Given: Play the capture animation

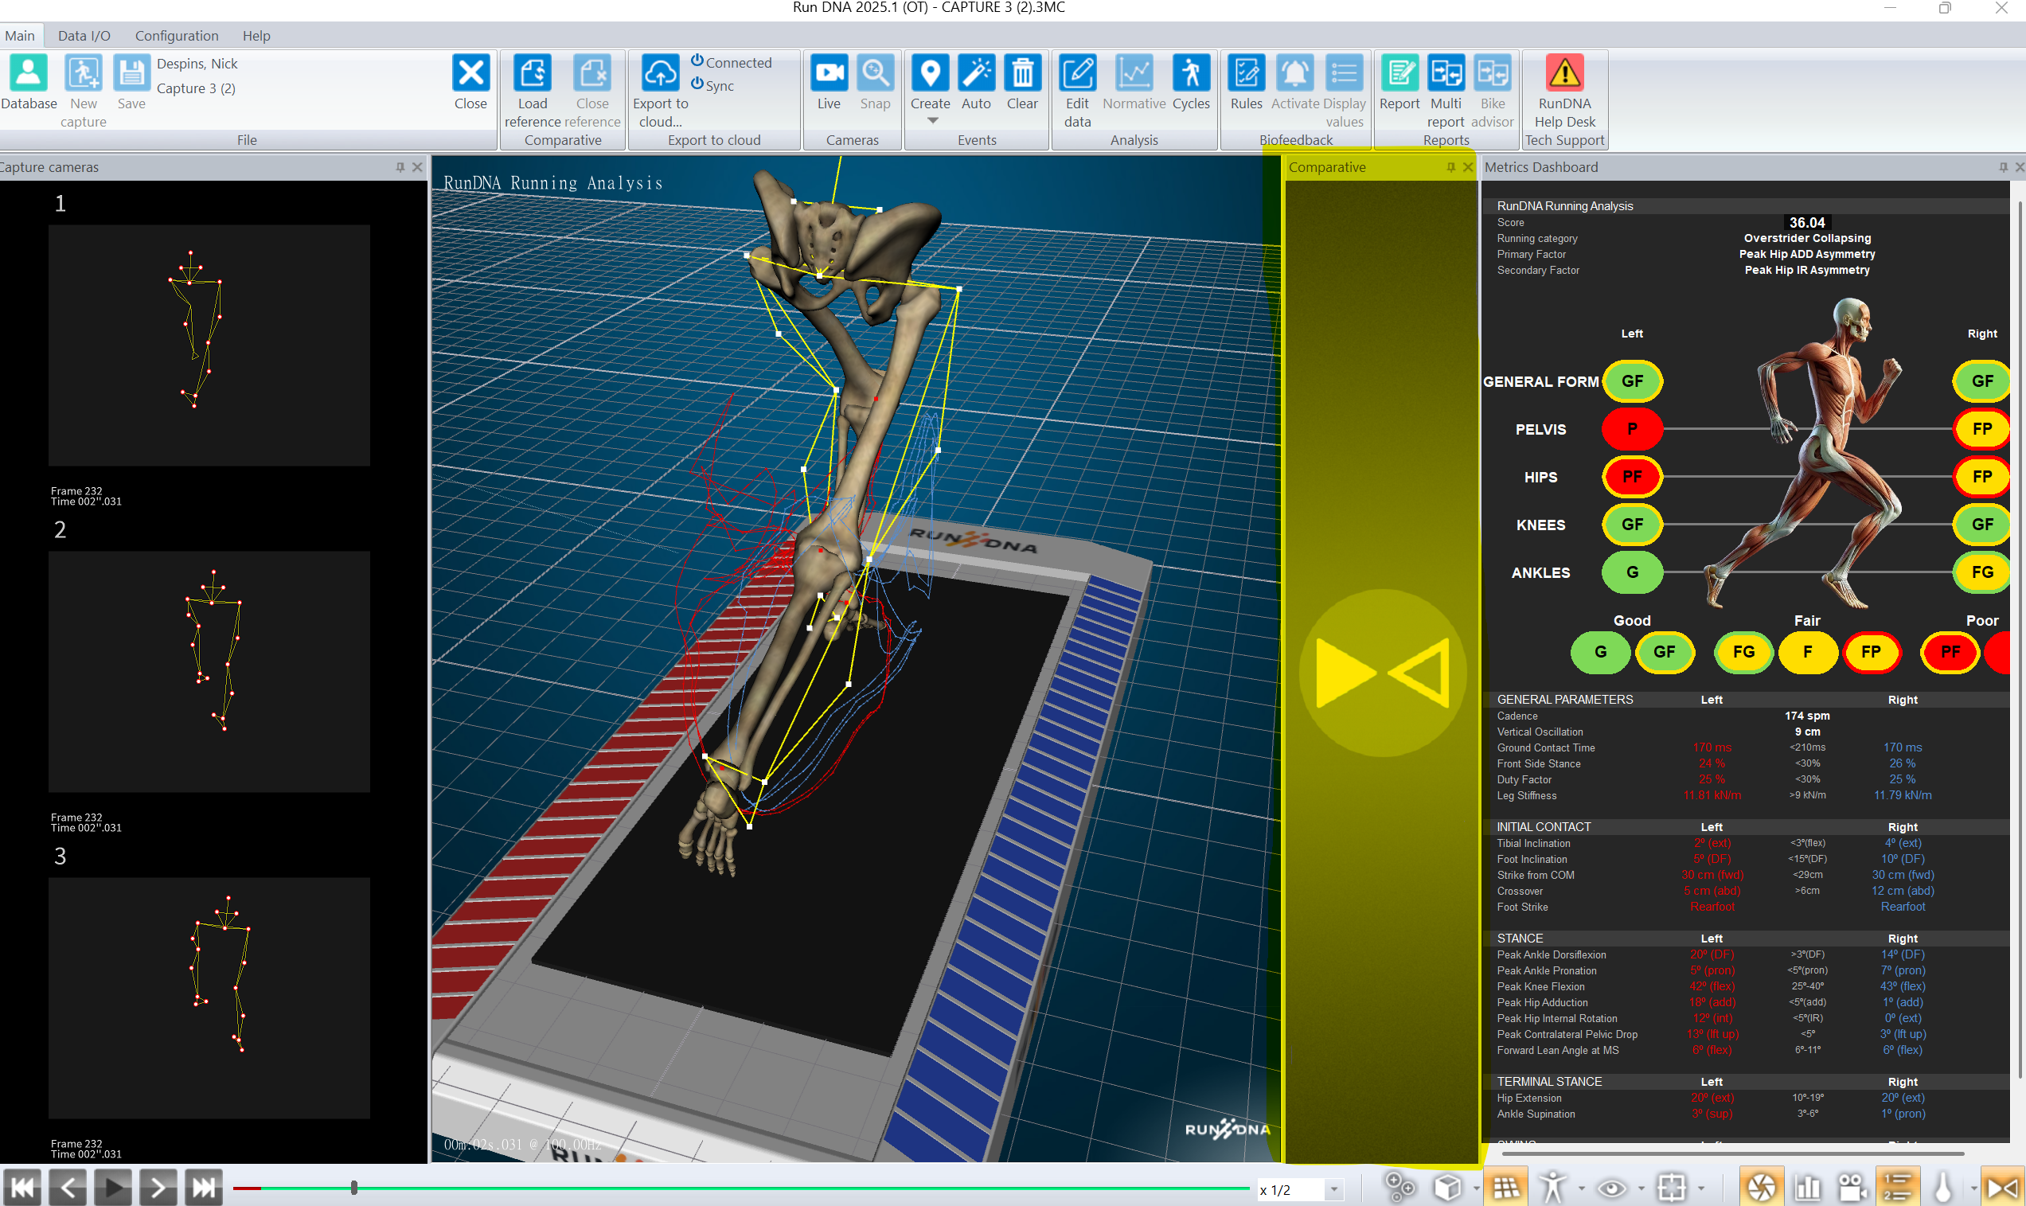Looking at the screenshot, I should 113,1188.
